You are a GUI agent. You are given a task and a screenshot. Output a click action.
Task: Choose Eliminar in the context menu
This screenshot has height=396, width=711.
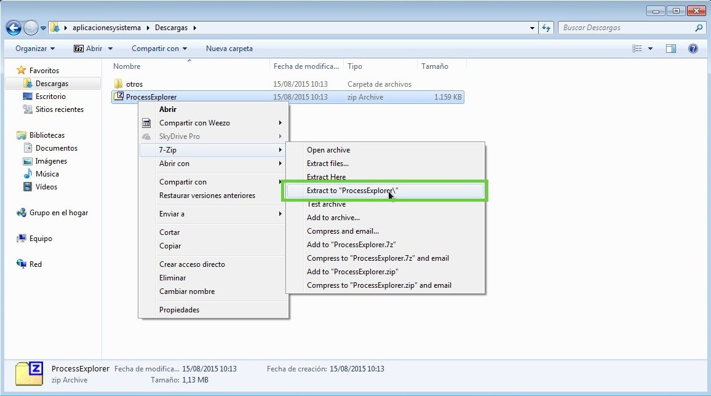[x=172, y=278]
